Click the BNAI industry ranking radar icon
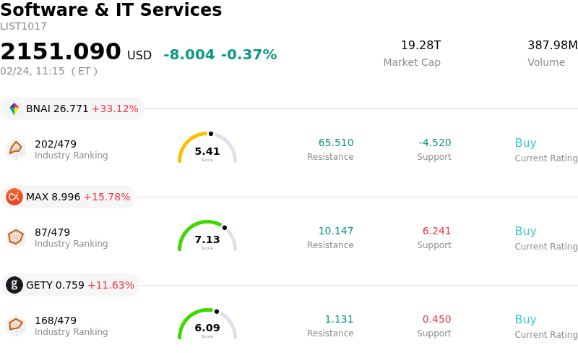This screenshot has width=578, height=353. [16, 149]
